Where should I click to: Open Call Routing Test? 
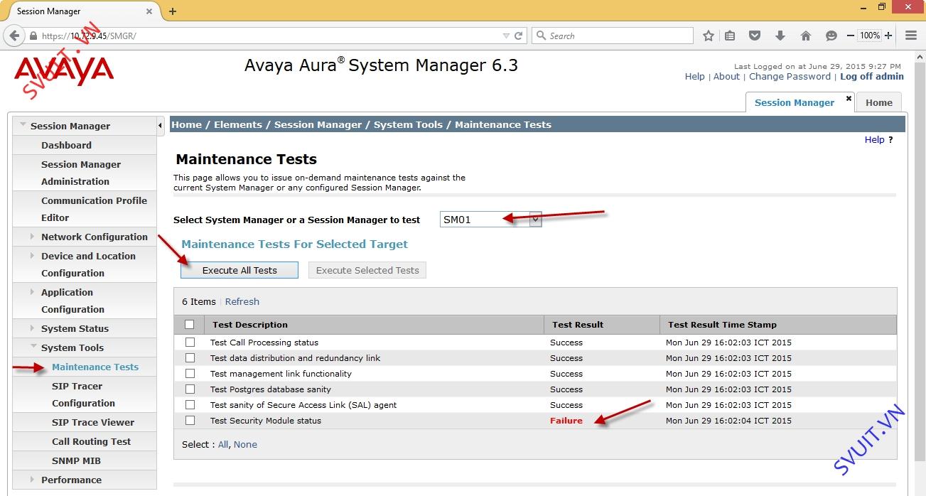(91, 441)
